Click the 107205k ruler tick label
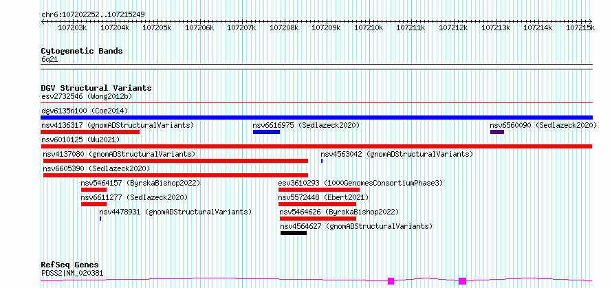 click(157, 27)
